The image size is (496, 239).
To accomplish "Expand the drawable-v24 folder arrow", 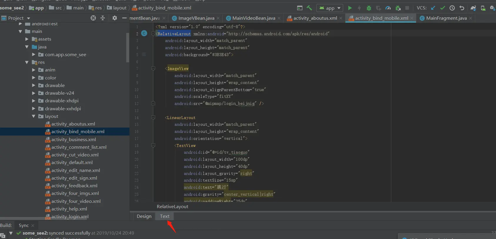I will pyautogui.click(x=34, y=93).
